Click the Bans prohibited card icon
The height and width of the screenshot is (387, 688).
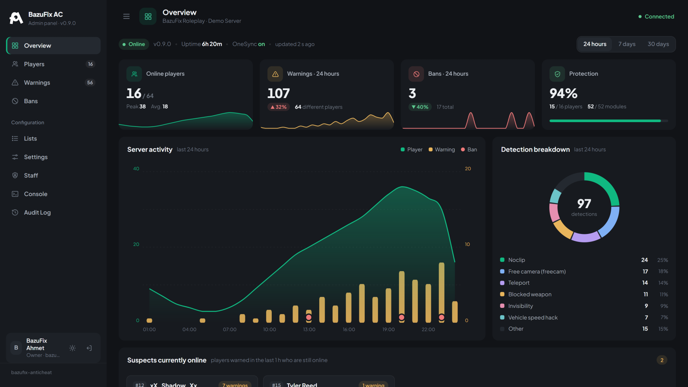click(x=416, y=74)
